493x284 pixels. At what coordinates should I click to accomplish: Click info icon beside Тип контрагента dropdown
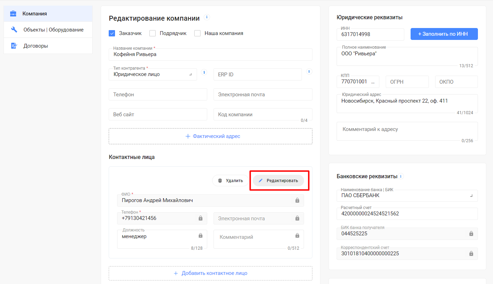[205, 72]
